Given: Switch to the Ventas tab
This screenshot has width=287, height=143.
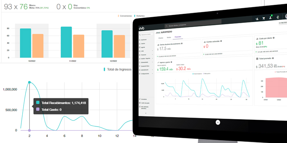Looking at the screenshot, I should [169, 37].
